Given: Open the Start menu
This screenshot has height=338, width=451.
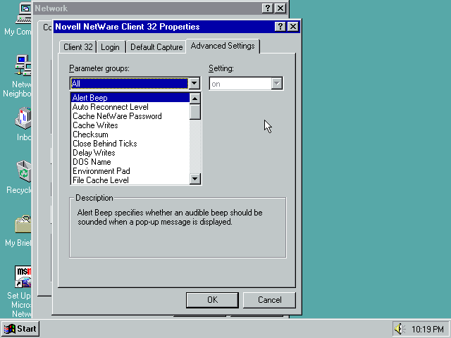Looking at the screenshot, I should 20,329.
